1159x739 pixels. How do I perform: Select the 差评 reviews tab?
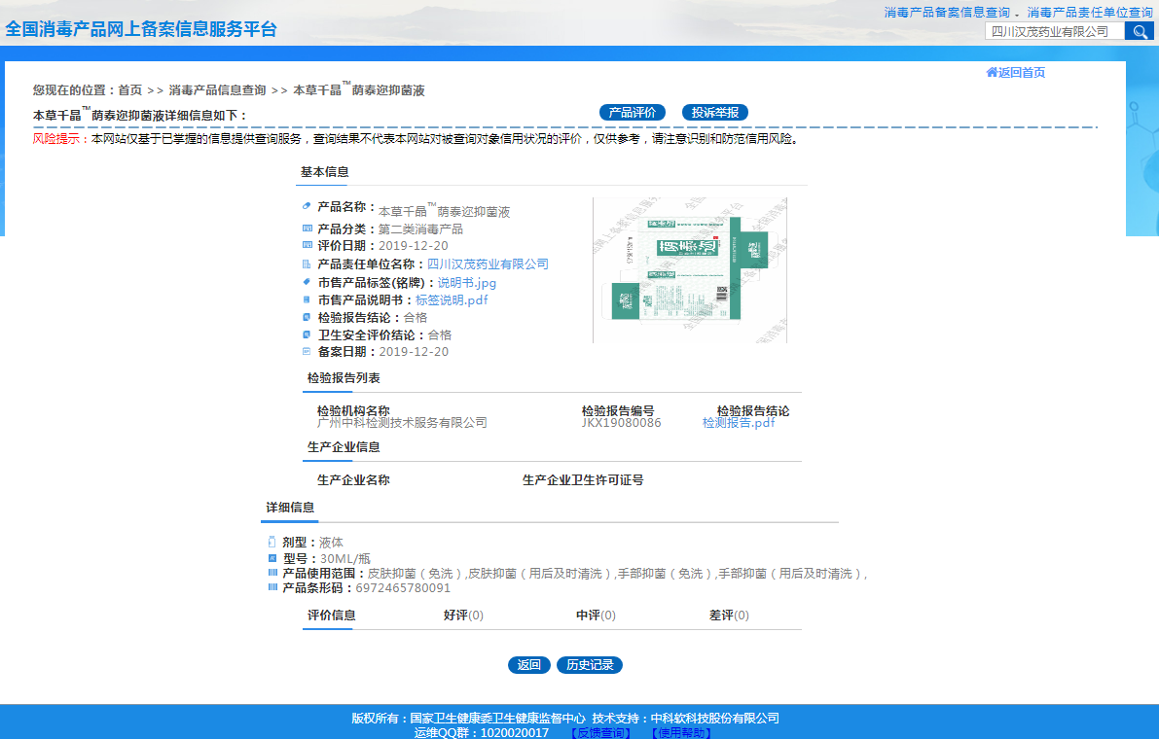coord(729,616)
